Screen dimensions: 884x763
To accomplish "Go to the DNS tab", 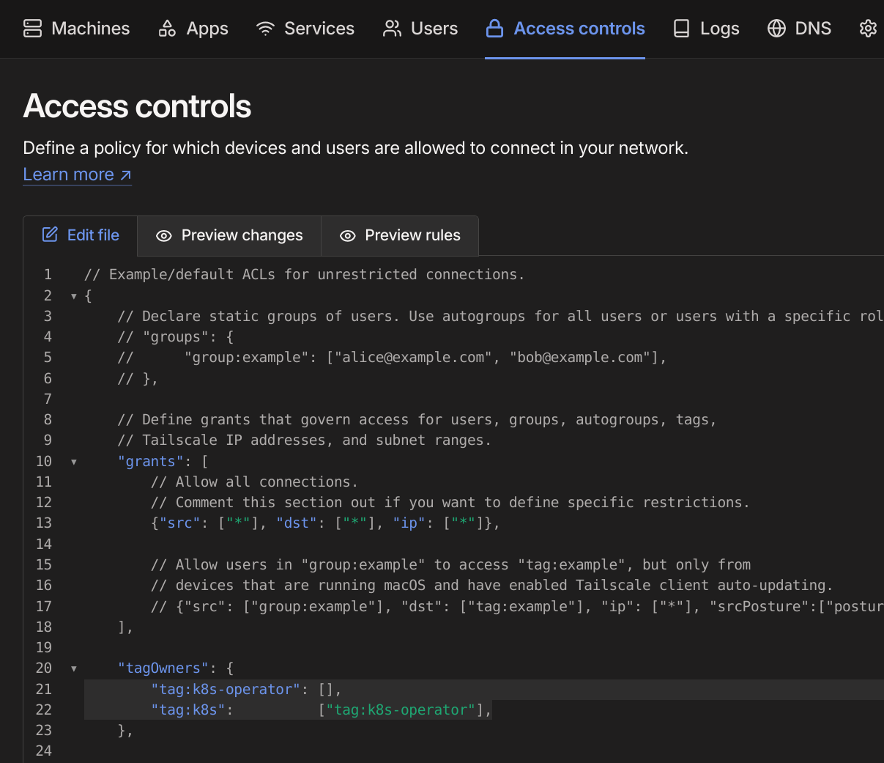I will 799,29.
